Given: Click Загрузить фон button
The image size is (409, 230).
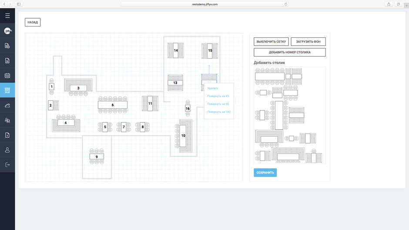Looking at the screenshot, I should tap(308, 42).
